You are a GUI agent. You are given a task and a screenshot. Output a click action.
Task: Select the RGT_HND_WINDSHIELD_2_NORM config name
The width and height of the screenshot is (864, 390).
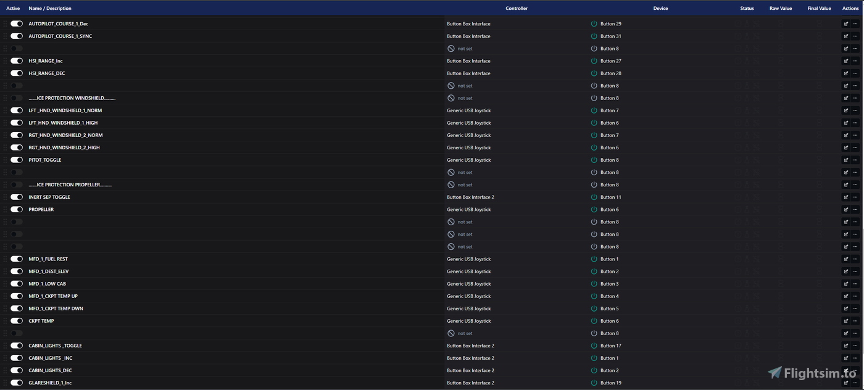click(65, 135)
